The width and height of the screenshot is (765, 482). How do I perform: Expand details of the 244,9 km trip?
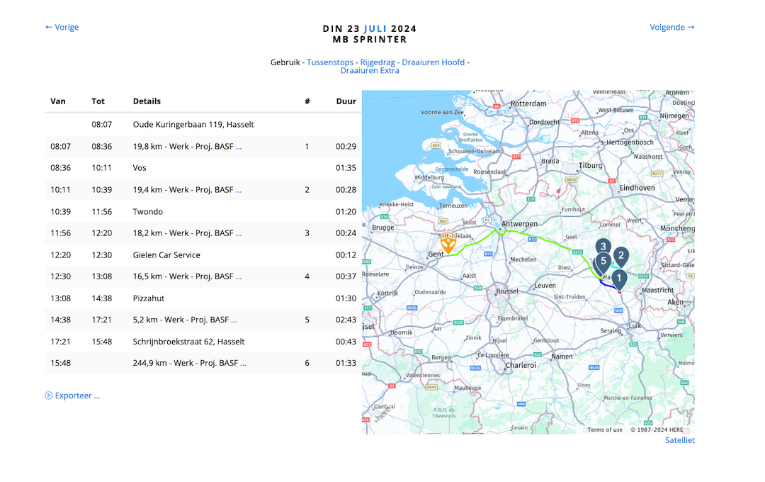(243, 364)
